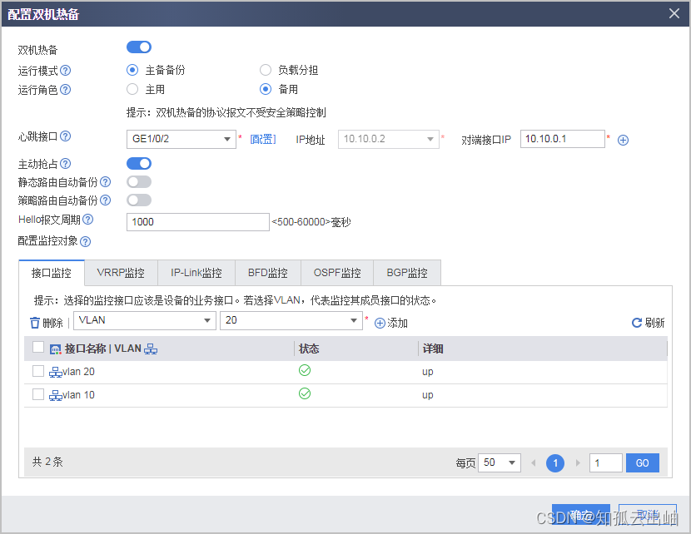The height and width of the screenshot is (534, 691).
Task: Click the 状态 column header
Action: (x=309, y=349)
